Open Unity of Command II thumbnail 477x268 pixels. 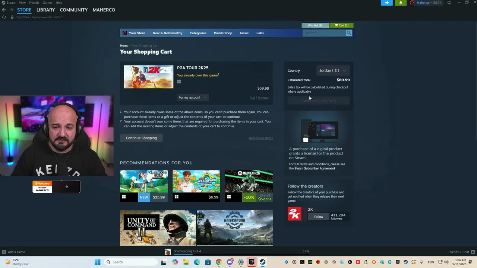tap(158, 228)
